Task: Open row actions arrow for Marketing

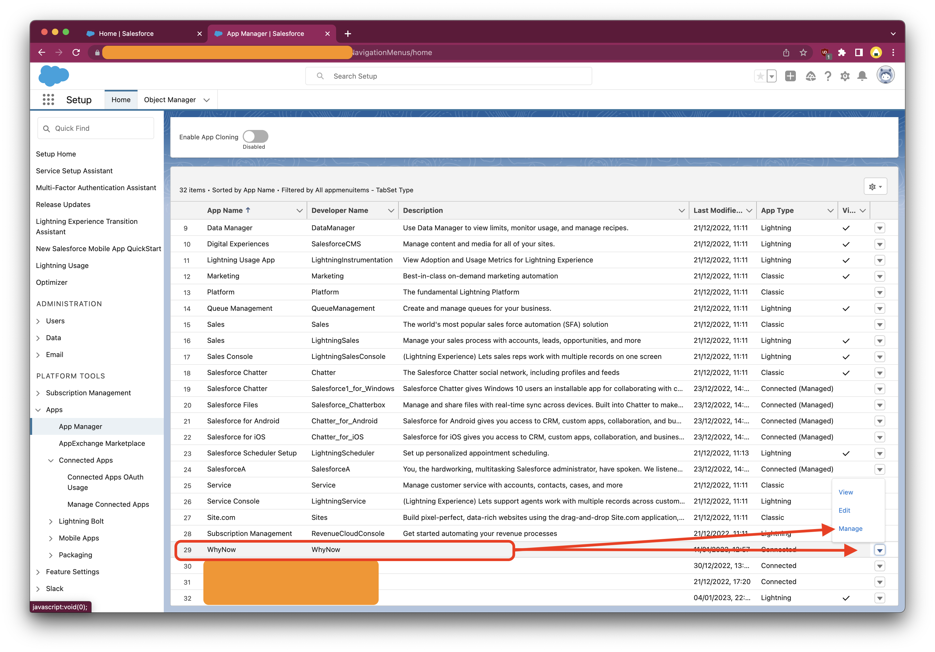Action: pos(880,276)
